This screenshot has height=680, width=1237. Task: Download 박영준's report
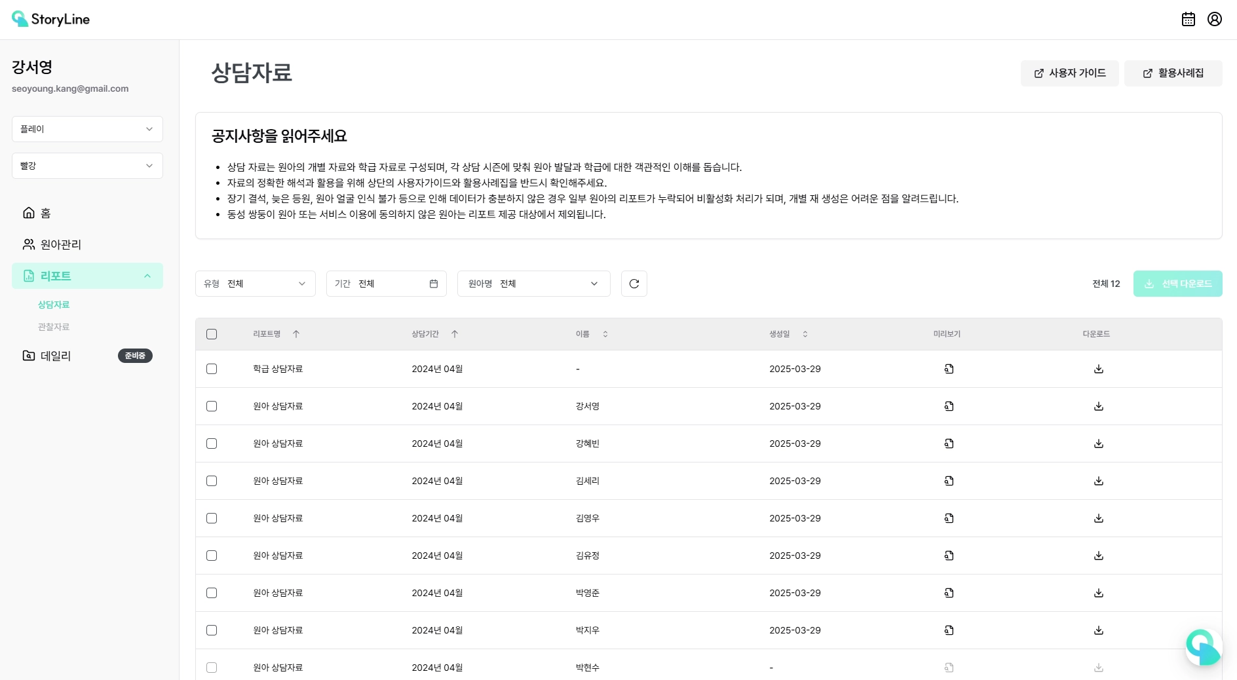(1099, 593)
